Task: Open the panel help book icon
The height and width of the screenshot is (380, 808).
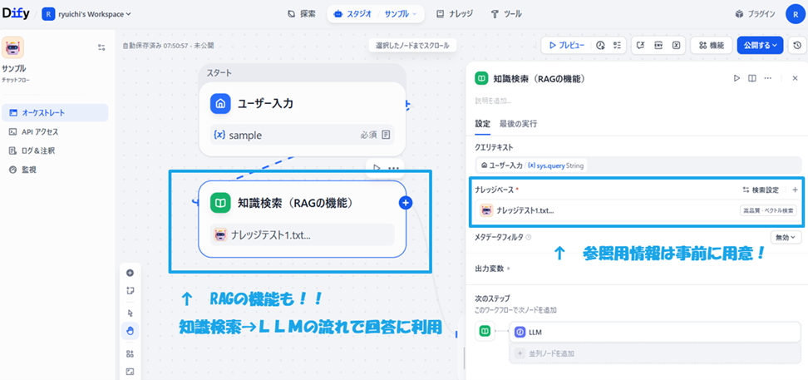Action: (x=752, y=78)
